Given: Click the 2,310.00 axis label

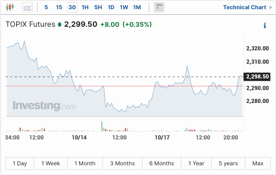Looking at the screenshot, I should pyautogui.click(x=257, y=62).
